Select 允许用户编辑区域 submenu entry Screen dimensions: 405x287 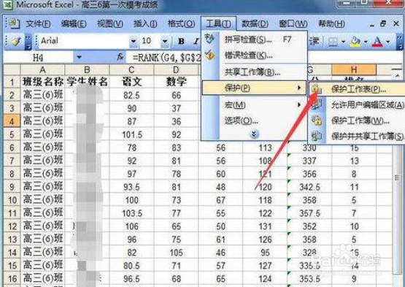coord(356,104)
